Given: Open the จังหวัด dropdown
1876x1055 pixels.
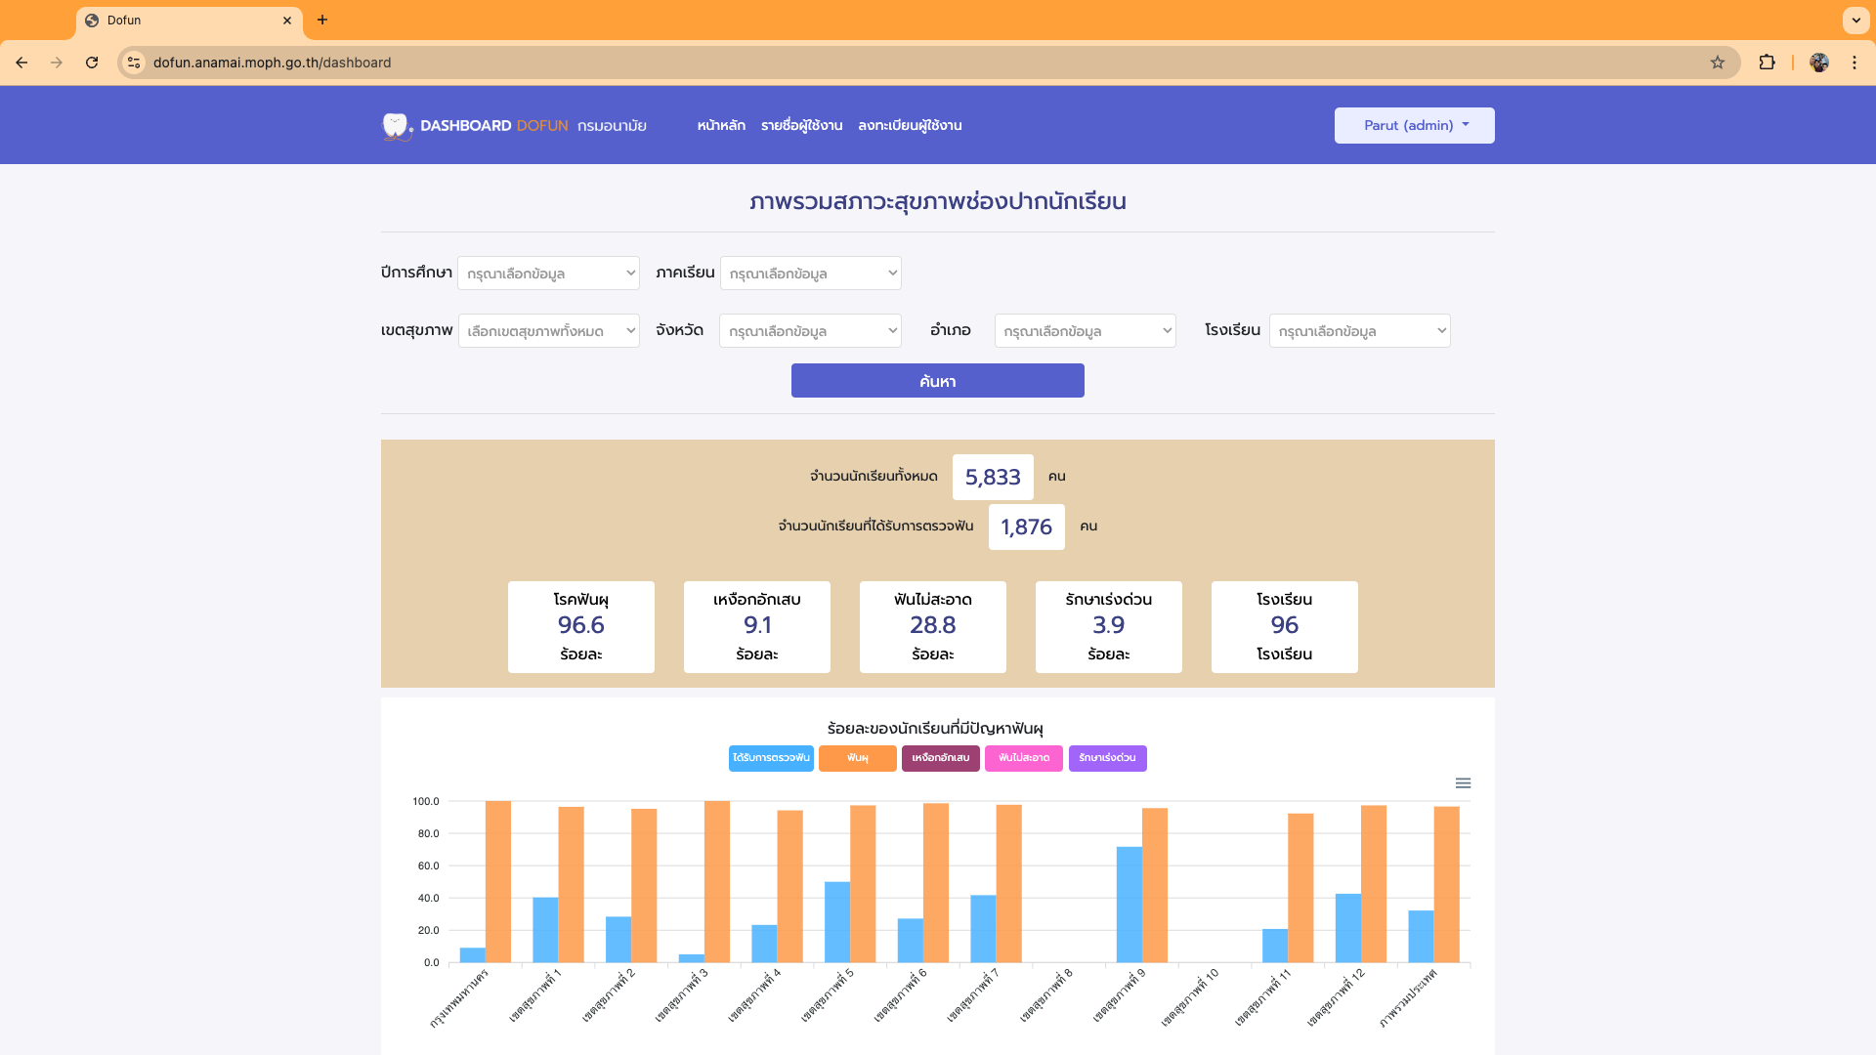Looking at the screenshot, I should (810, 331).
